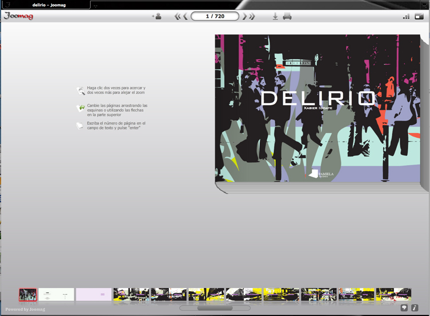Click the add user/subscribe icon

157,17
